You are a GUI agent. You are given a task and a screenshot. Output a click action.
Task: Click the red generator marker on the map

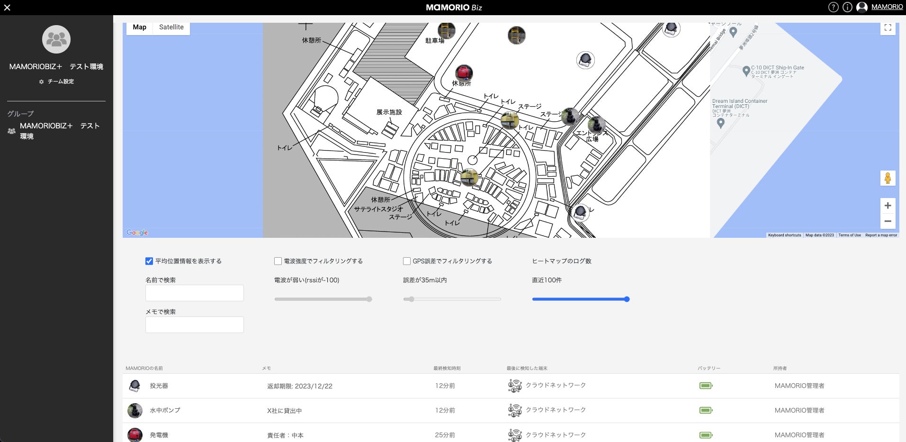(x=464, y=73)
